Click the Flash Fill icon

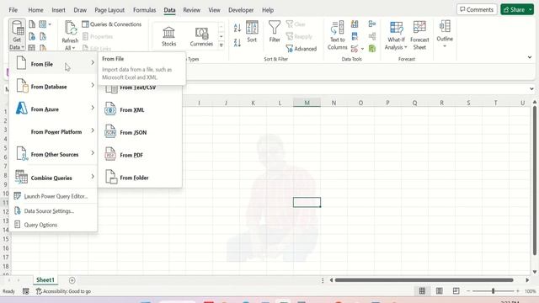355,24
